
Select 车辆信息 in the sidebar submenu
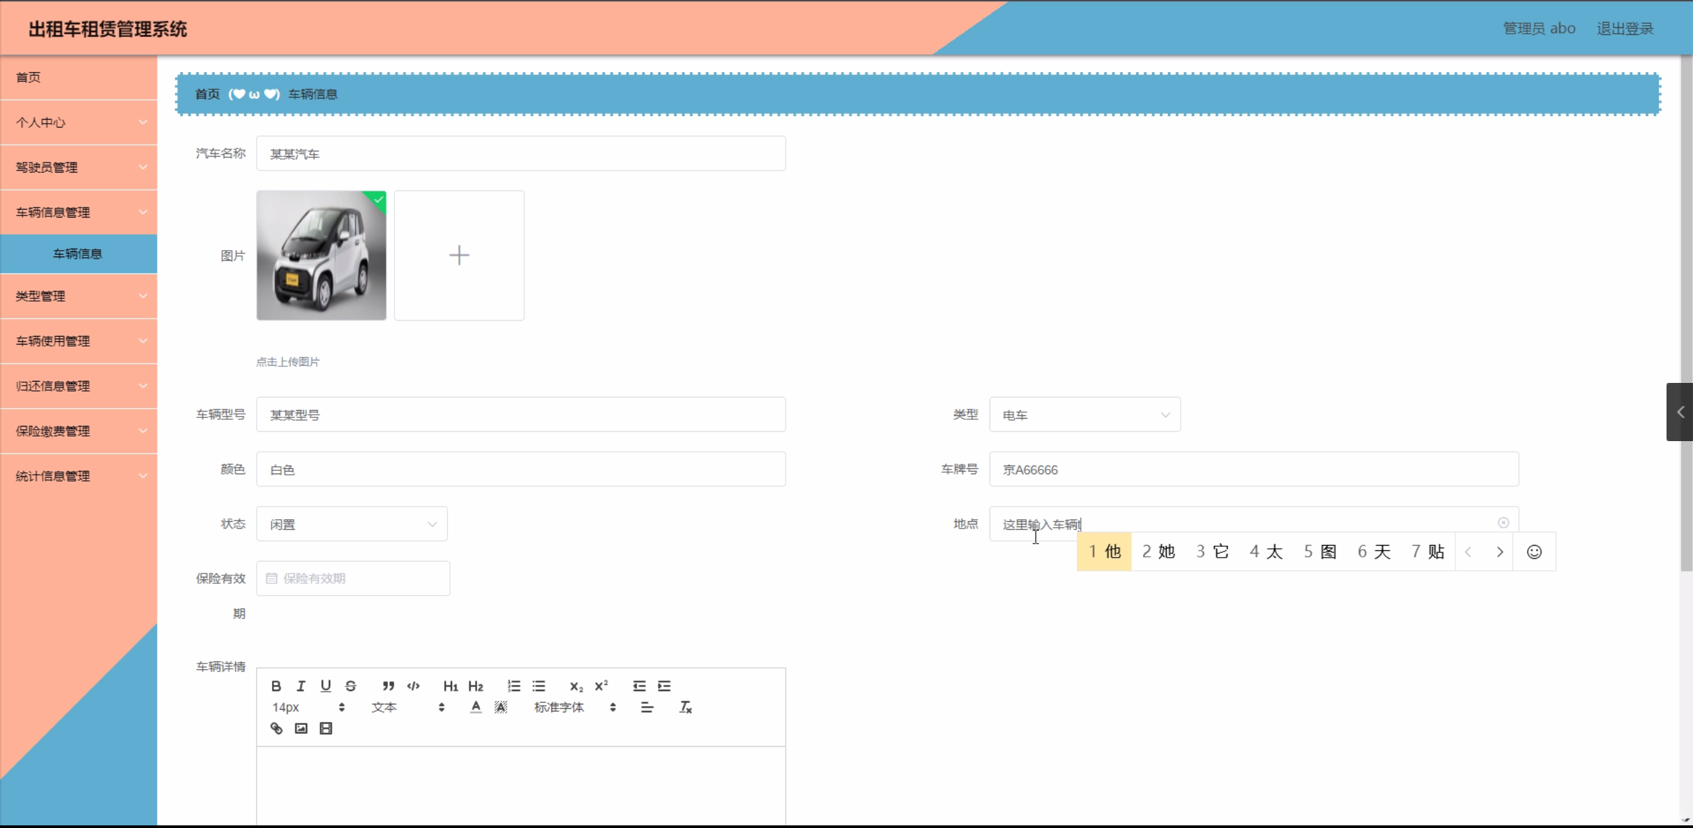tap(78, 254)
